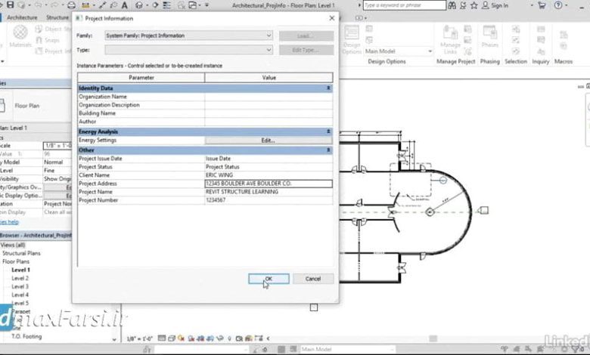Open the Type dropdown in Project Information
Screen dimensions: 590x355
tap(189, 50)
